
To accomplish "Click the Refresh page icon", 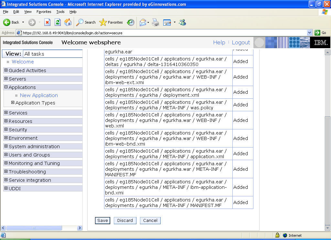I will [x=58, y=22].
